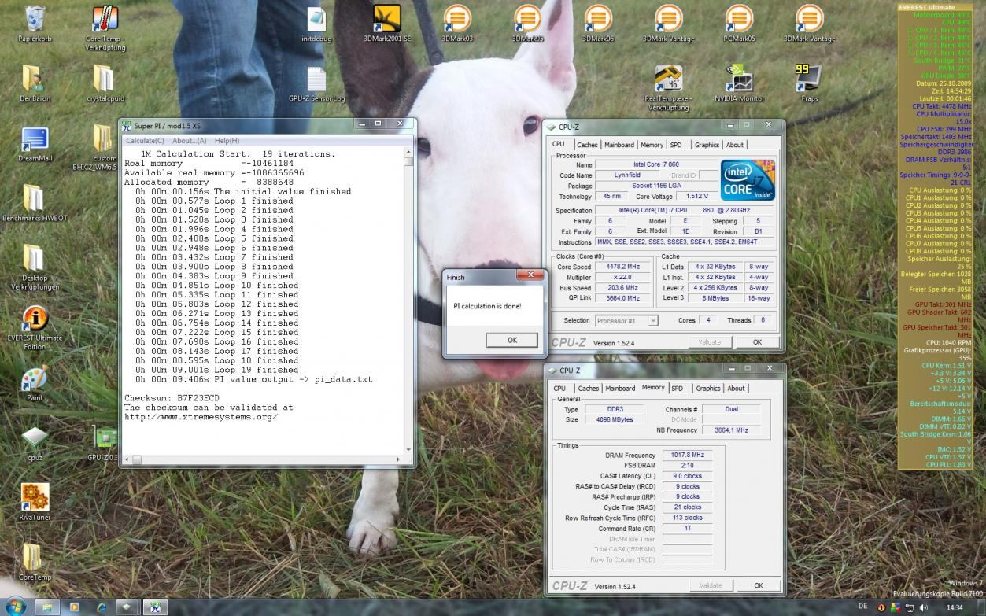The image size is (986, 616).
Task: Launch 3DMark2001 SE desktop shortcut
Action: click(x=386, y=19)
